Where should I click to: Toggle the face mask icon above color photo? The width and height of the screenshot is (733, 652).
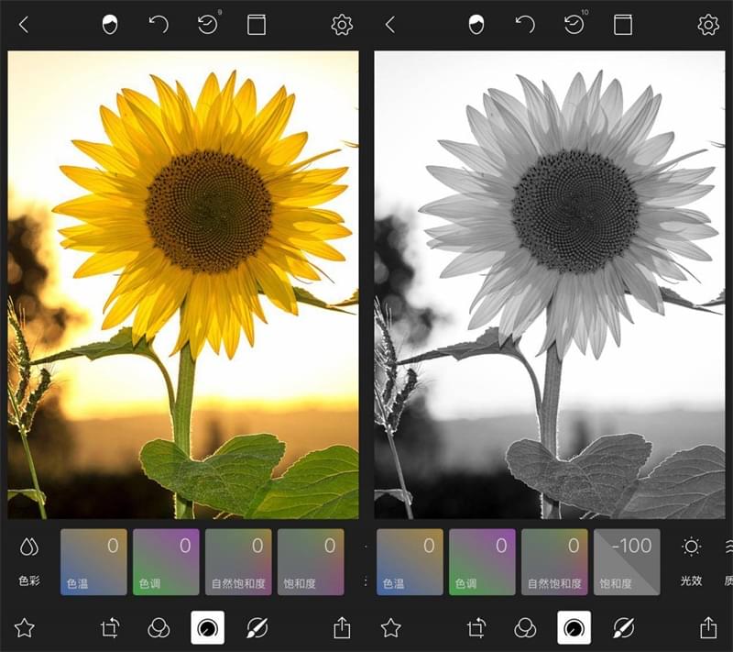pos(110,25)
